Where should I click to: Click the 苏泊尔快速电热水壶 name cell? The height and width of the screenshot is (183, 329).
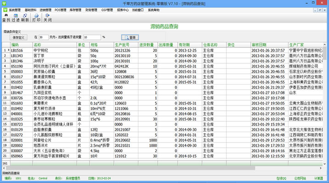(55, 98)
